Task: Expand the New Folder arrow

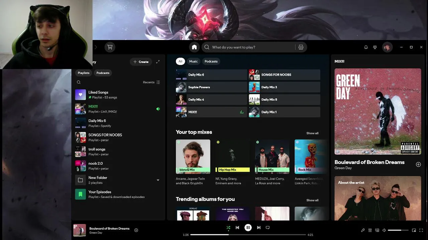Action: click(x=158, y=180)
